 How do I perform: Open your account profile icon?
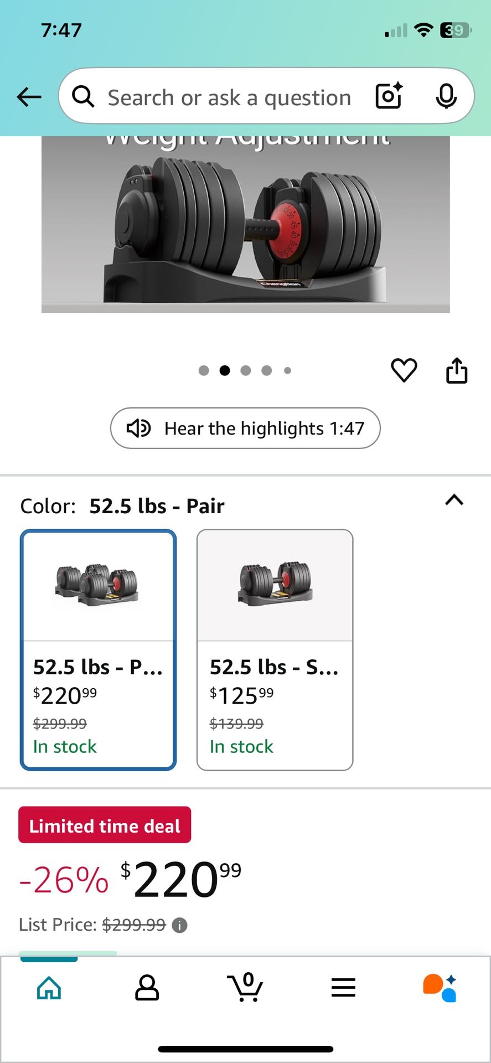(x=147, y=987)
